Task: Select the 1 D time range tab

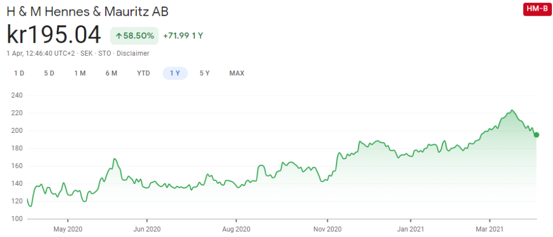Action: click(19, 73)
